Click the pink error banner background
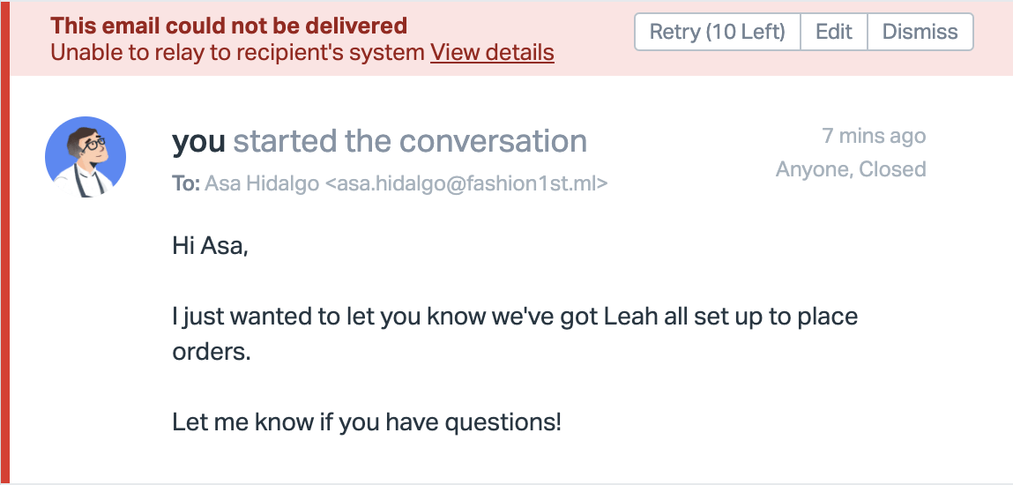 pos(591,62)
